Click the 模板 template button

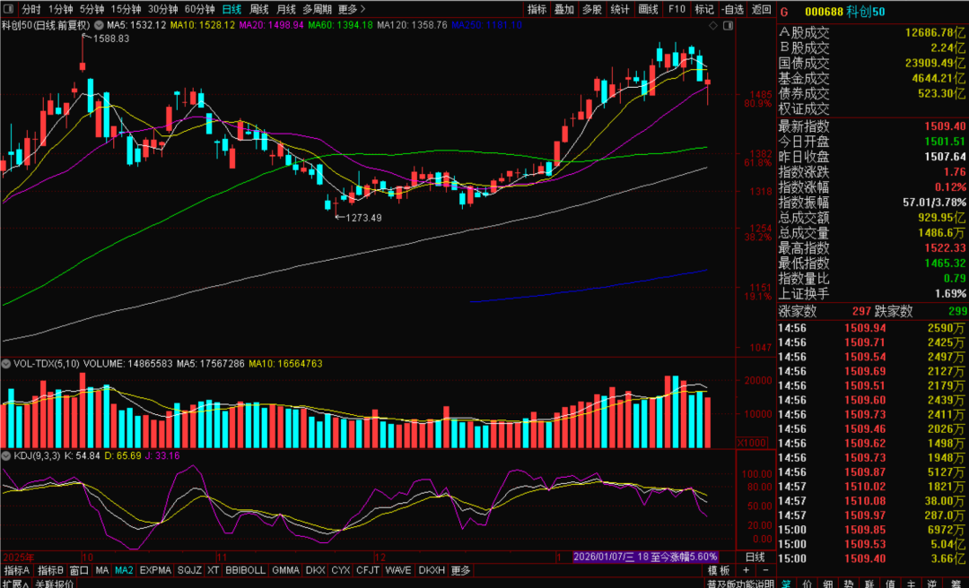tap(719, 570)
